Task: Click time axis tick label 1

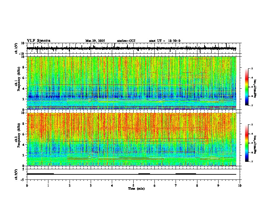Action: (48, 186)
